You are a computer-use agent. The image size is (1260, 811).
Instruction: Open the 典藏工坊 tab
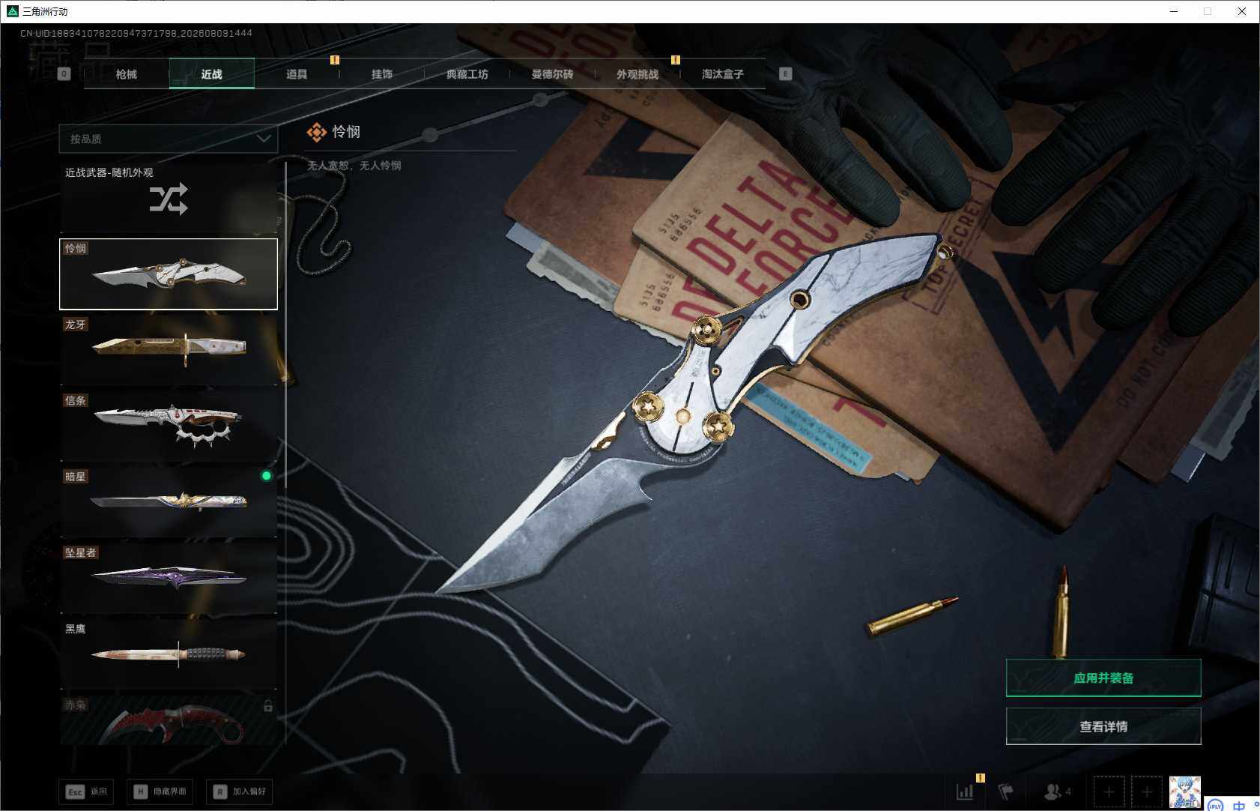[467, 74]
